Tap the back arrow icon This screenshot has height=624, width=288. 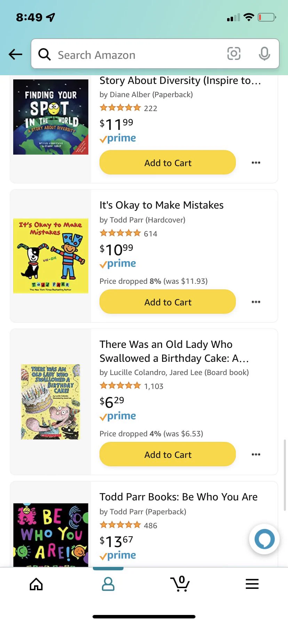point(15,54)
